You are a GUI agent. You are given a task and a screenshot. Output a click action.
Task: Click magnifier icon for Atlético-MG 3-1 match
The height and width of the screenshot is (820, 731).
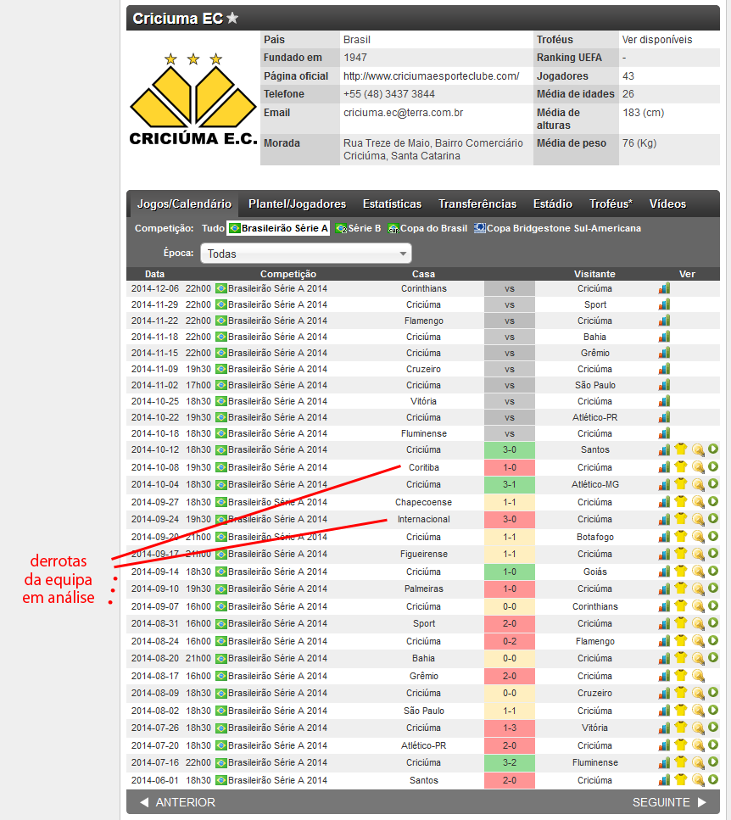click(697, 484)
